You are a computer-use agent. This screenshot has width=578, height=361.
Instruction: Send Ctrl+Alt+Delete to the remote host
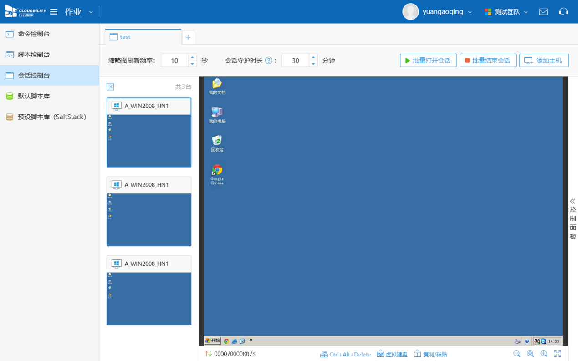[345, 354]
